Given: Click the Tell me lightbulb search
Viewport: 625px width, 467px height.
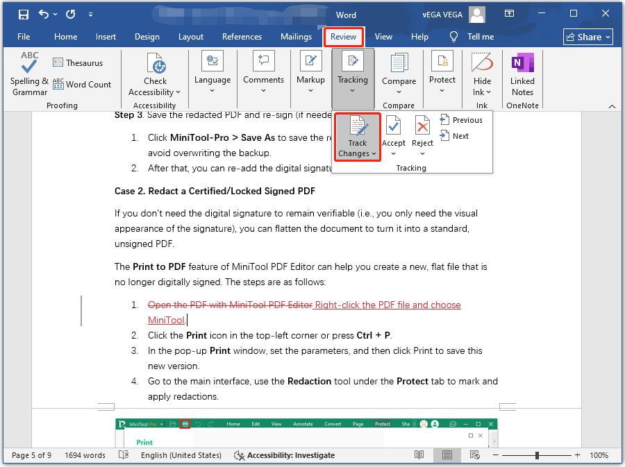Looking at the screenshot, I should click(x=472, y=37).
